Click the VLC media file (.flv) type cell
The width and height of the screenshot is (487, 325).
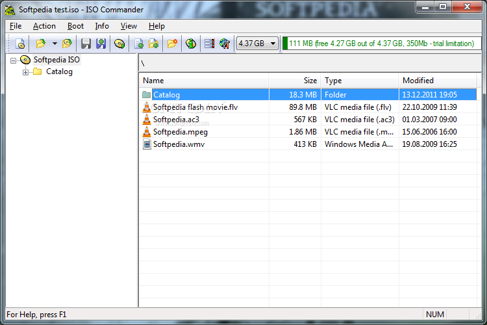pyautogui.click(x=358, y=107)
